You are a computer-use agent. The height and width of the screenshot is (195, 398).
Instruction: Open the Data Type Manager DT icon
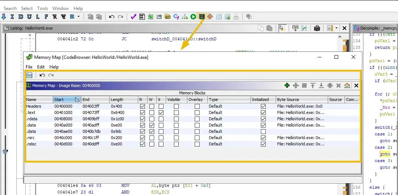tap(168, 17)
